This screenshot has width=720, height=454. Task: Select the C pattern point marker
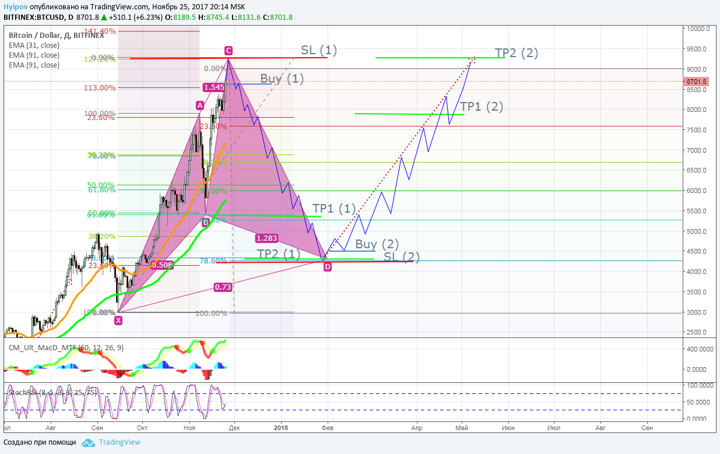point(229,51)
